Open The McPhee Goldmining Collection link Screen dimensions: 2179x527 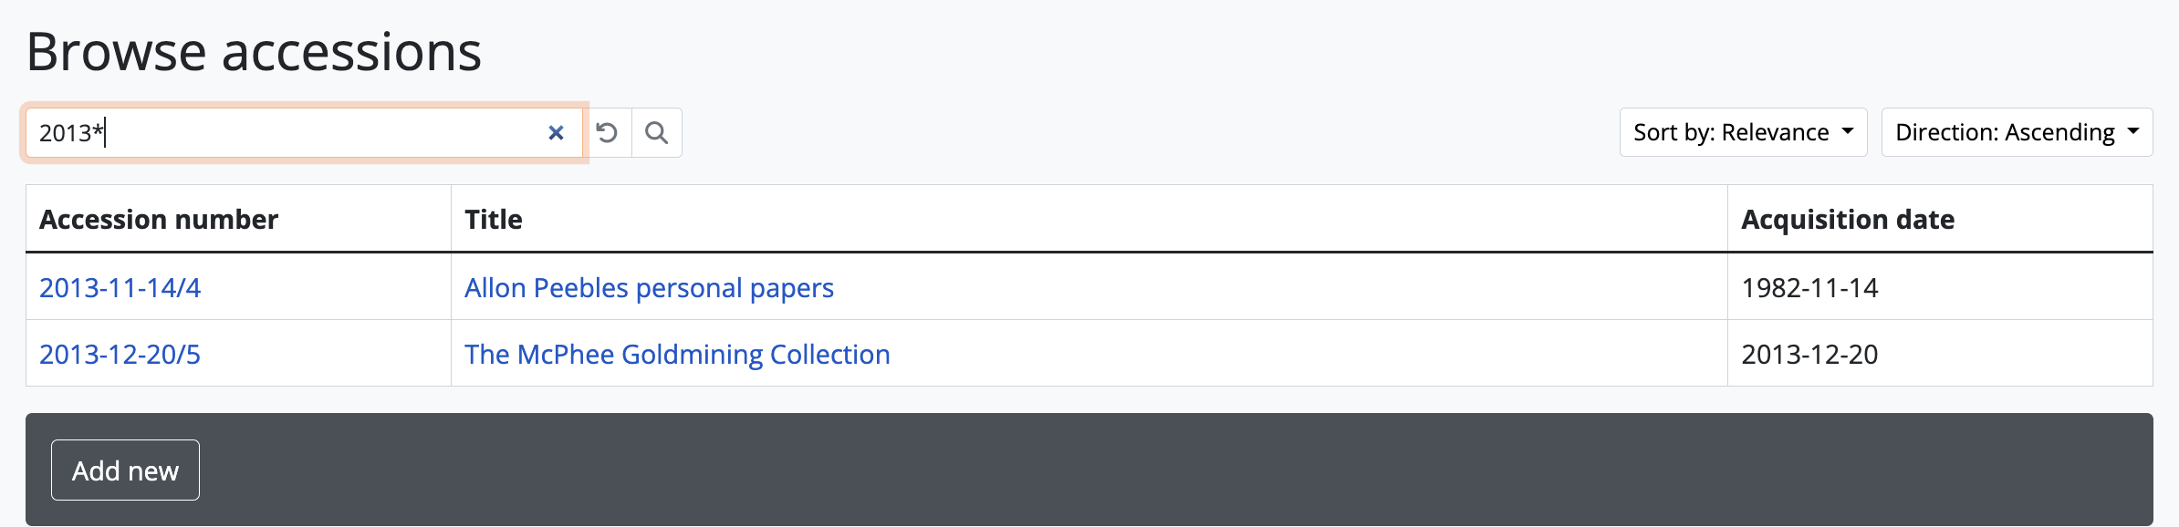pyautogui.click(x=677, y=355)
